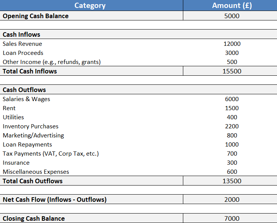Select the Loan Repayments label
Viewport: 277px width, 223px height.
[27, 145]
